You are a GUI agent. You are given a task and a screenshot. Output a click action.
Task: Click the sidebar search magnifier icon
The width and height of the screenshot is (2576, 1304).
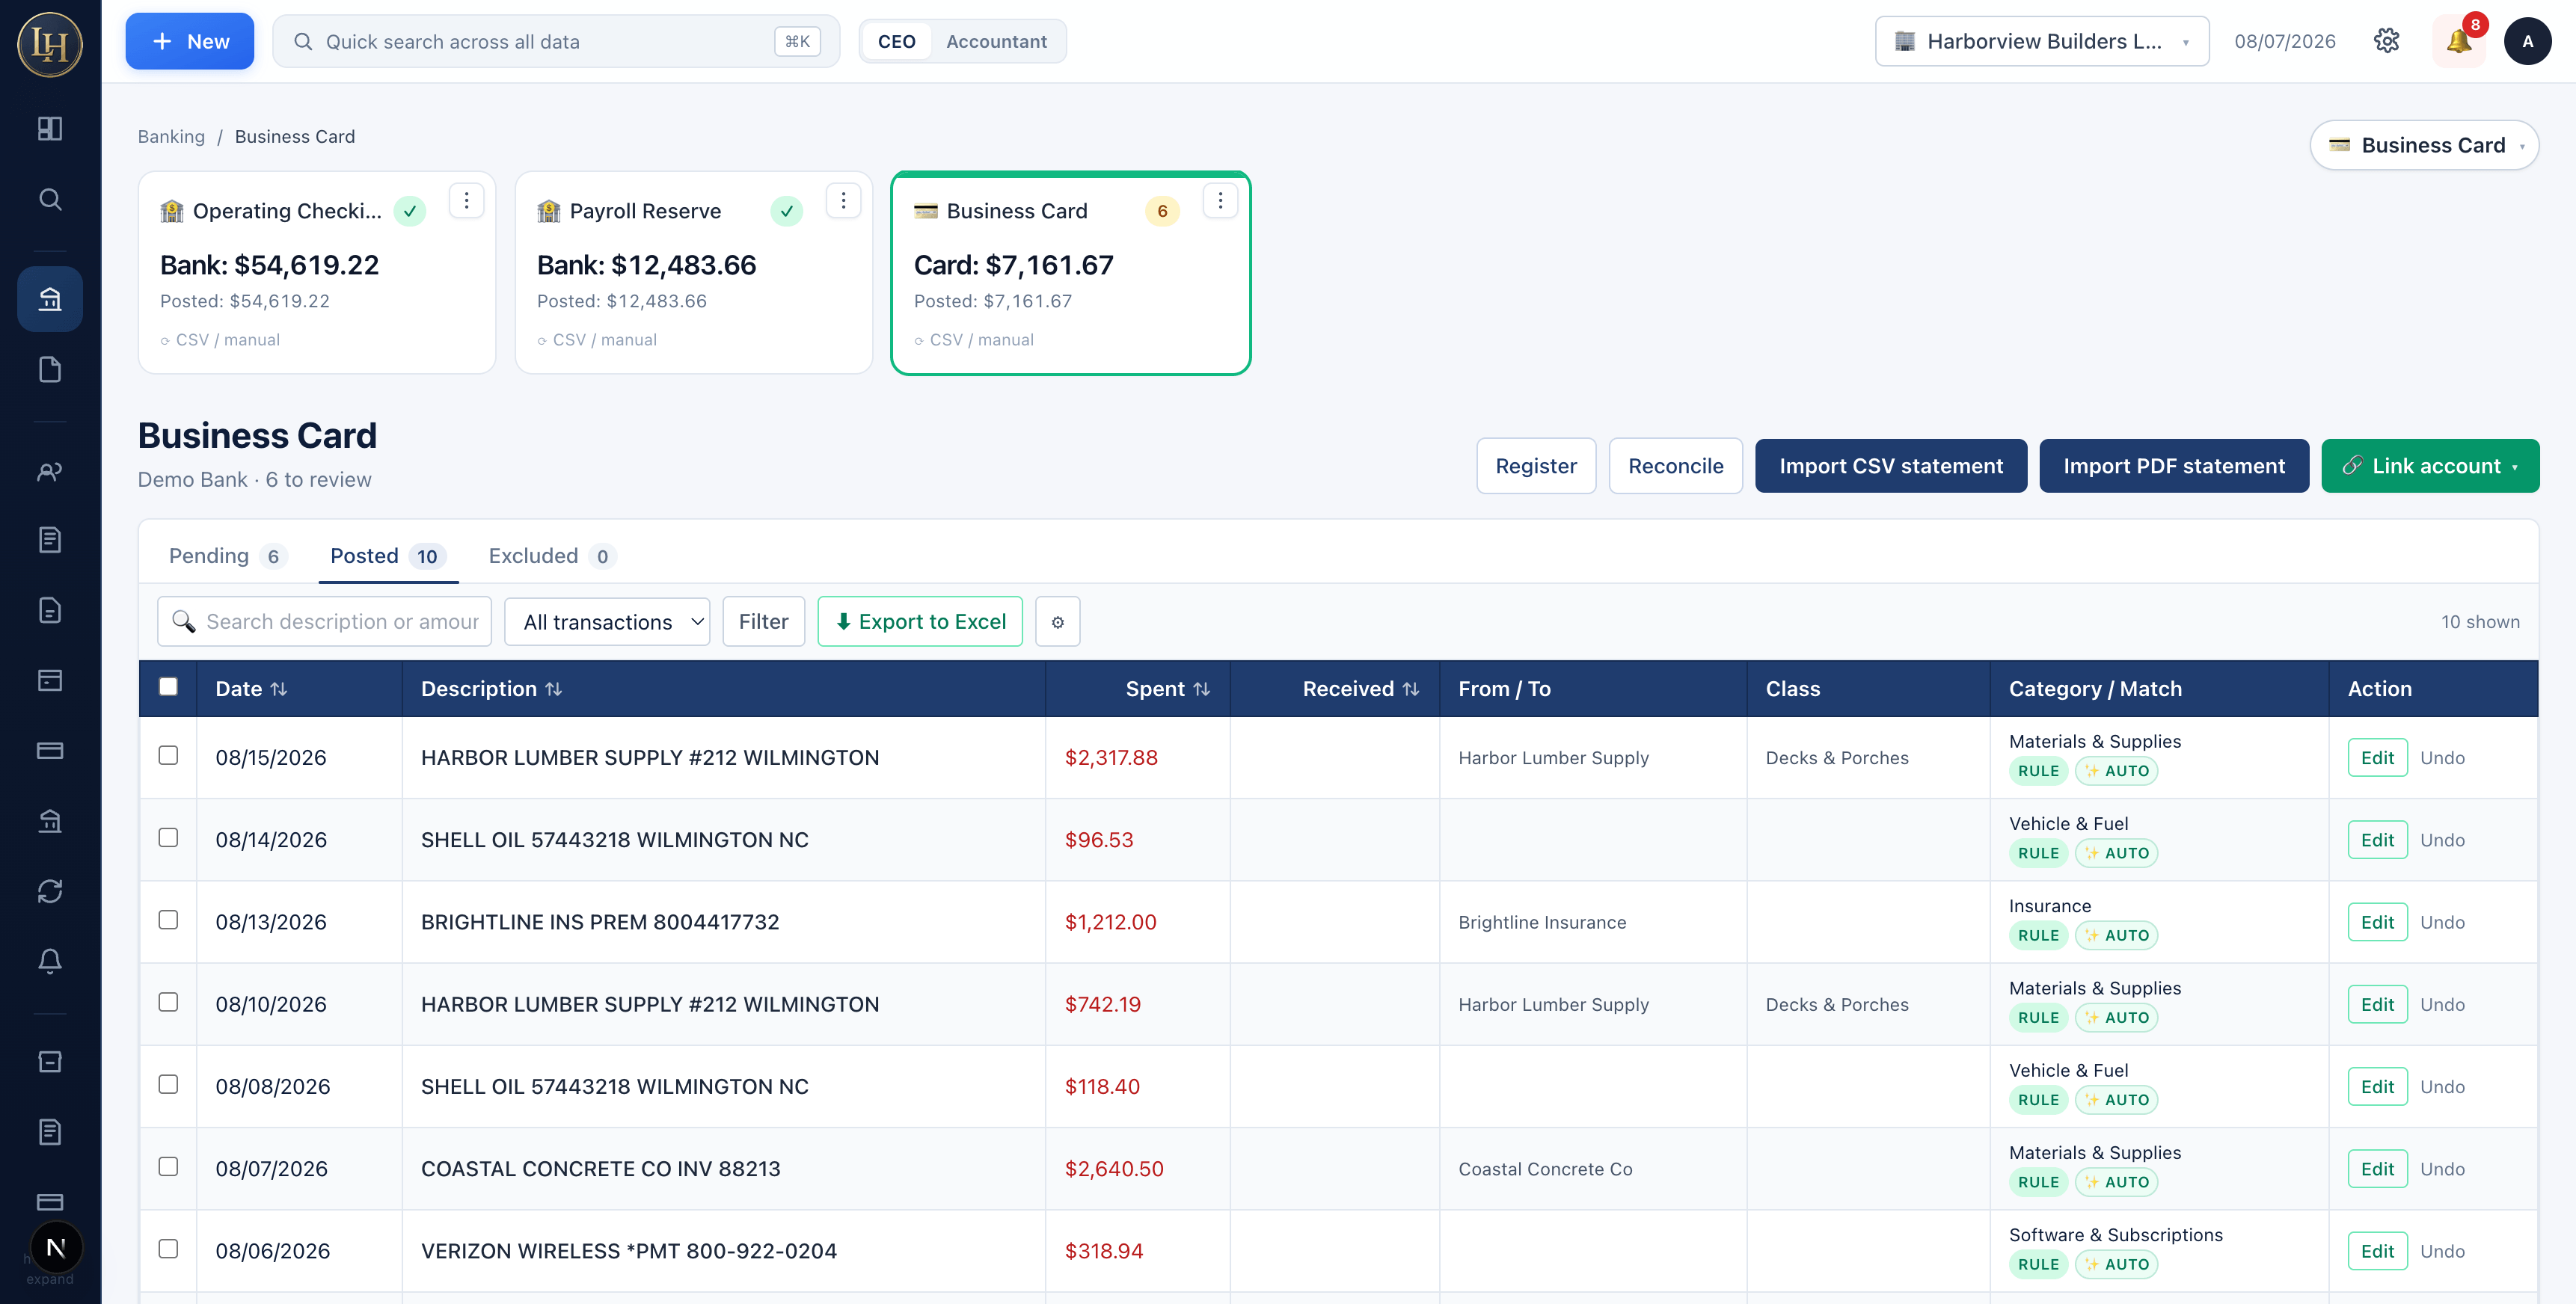pyautogui.click(x=50, y=199)
